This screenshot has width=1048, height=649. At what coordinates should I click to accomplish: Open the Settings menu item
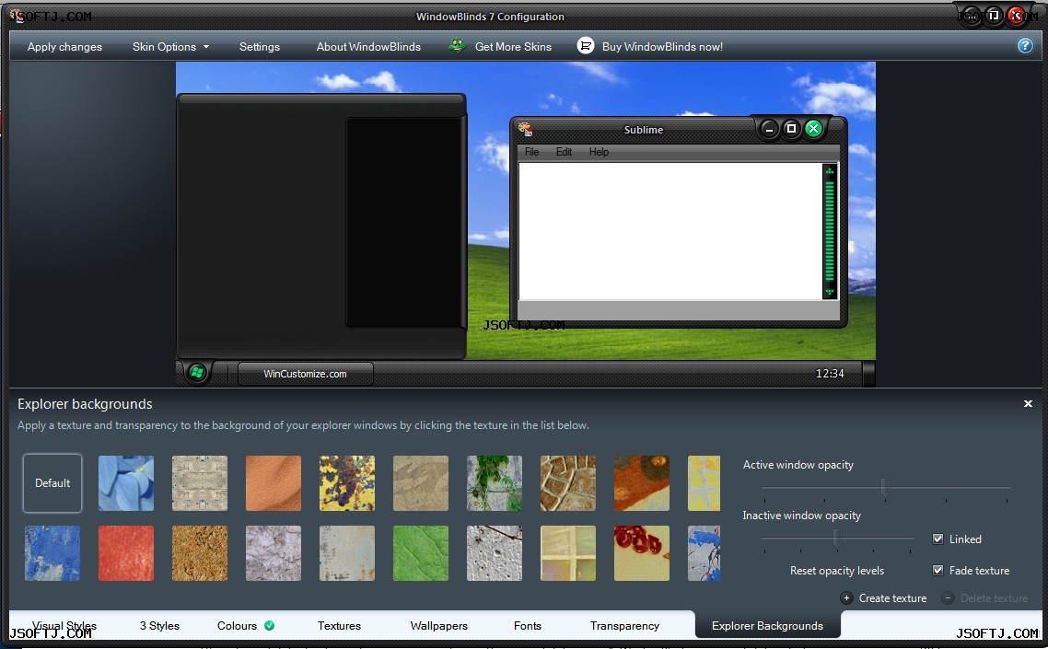tap(260, 47)
